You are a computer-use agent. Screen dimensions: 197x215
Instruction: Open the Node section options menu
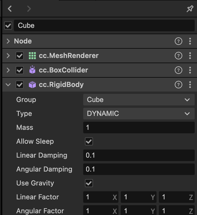(x=190, y=41)
